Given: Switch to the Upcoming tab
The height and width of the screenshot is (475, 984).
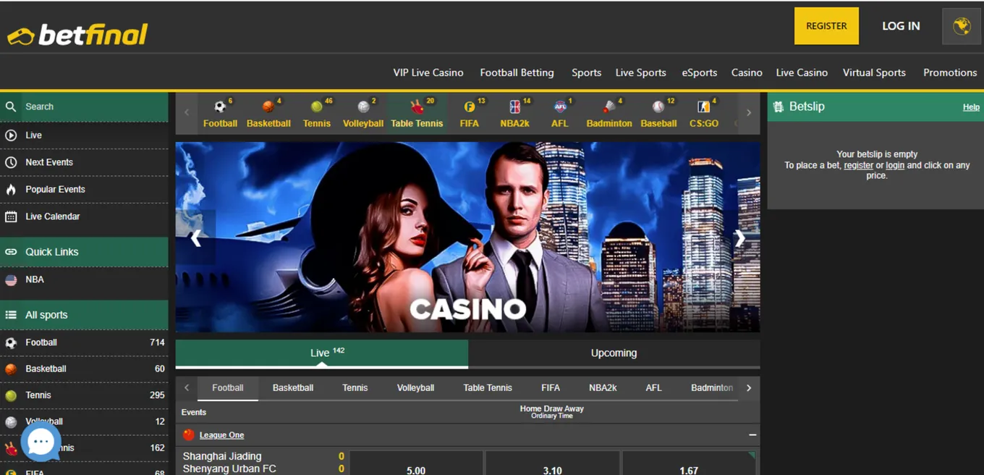Looking at the screenshot, I should (614, 353).
